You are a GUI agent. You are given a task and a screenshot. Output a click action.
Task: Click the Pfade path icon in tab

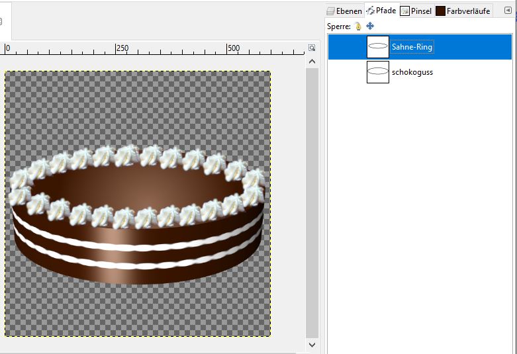pyautogui.click(x=370, y=11)
